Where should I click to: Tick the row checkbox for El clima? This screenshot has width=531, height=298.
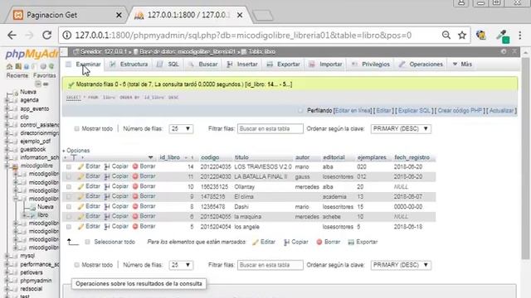(x=69, y=197)
